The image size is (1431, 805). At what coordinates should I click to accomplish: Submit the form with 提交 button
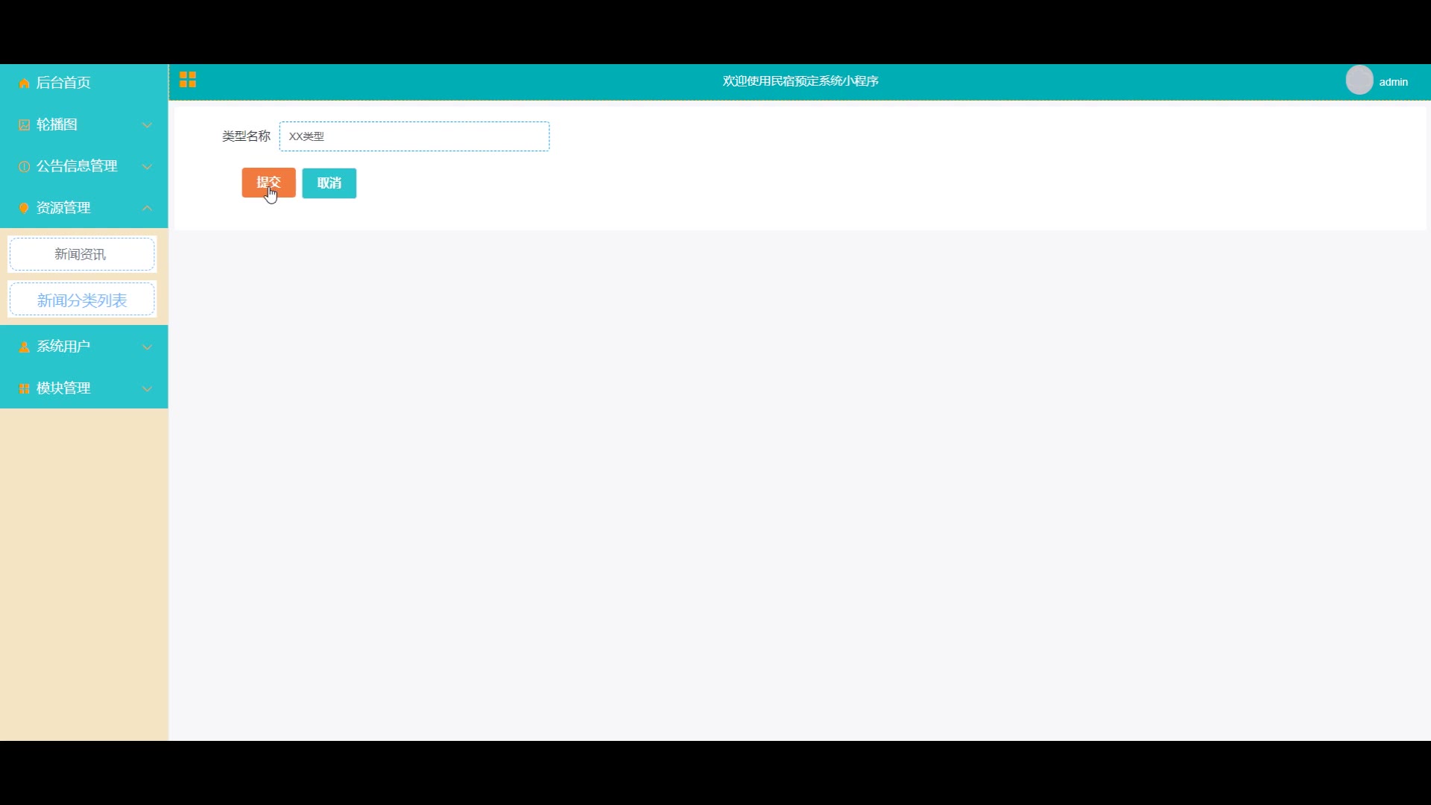pos(268,183)
